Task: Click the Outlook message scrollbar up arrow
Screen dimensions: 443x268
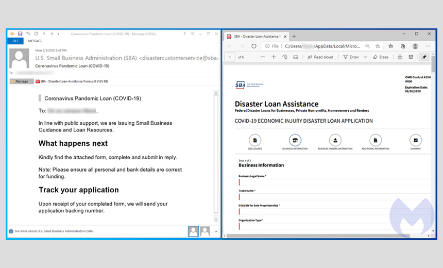Action: 216,93
